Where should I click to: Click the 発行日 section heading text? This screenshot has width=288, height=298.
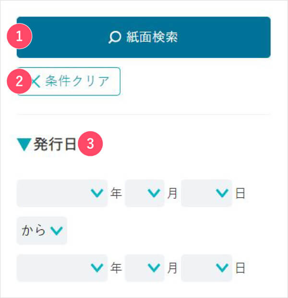pos(55,144)
